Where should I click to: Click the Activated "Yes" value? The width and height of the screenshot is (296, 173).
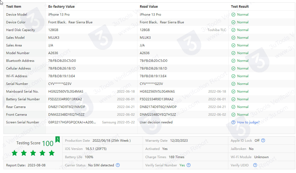[x=165, y=149]
